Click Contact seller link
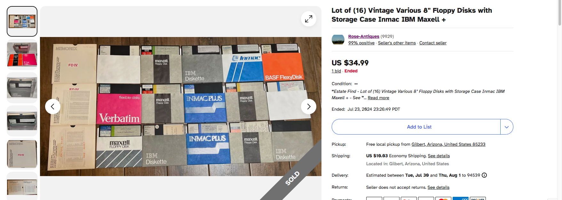This screenshot has height=200, width=562. coord(433,43)
